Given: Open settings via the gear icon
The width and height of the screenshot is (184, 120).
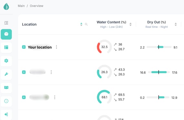Looking at the screenshot, I should 6,61.
